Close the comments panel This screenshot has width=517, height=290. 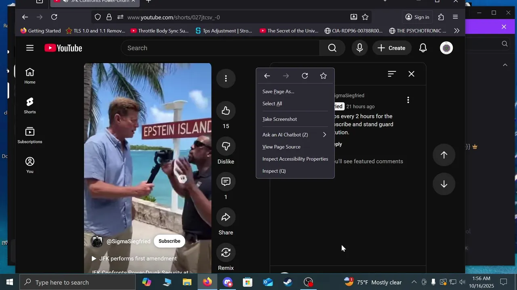(411, 74)
